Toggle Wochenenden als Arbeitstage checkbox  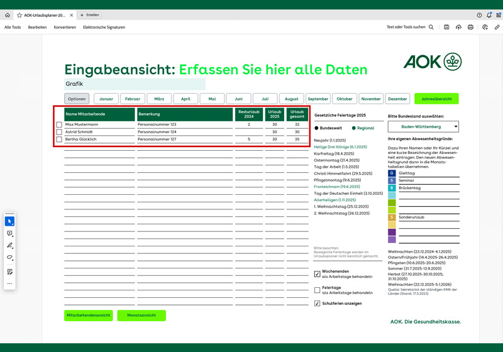(318, 274)
